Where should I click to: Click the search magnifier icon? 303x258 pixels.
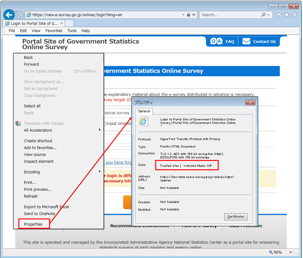pos(263,15)
